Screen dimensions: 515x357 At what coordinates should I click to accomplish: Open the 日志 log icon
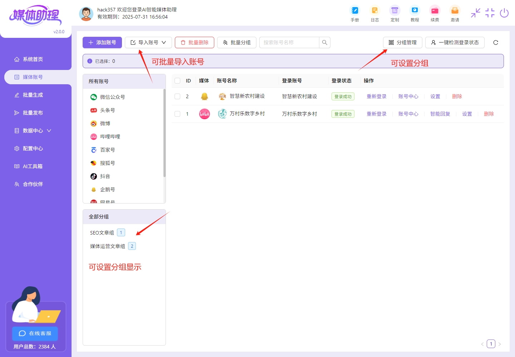375,14
